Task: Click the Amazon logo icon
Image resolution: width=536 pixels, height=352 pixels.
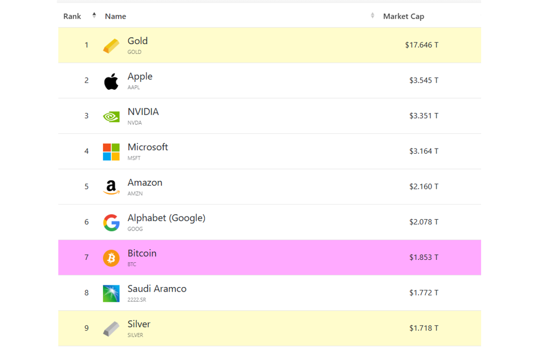Action: [x=111, y=187]
